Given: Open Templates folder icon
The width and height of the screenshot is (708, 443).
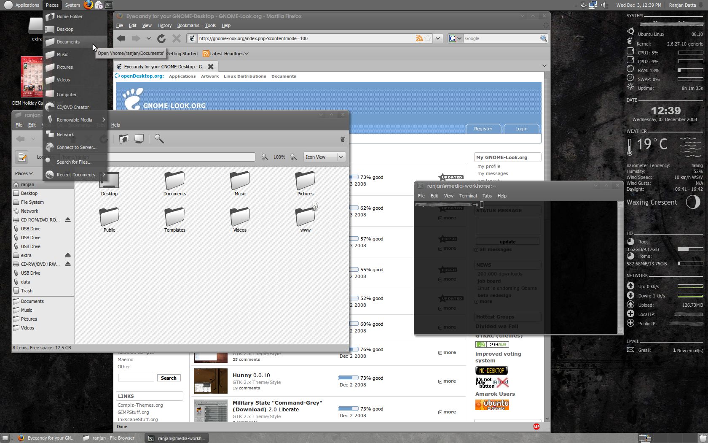Looking at the screenshot, I should pyautogui.click(x=174, y=217).
